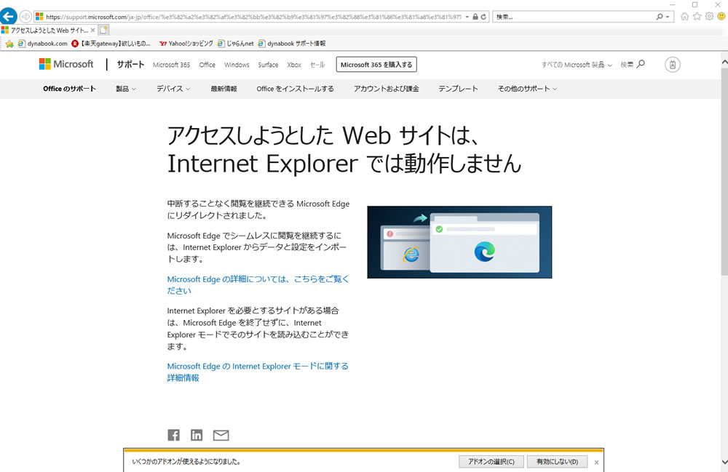
Task: Open テンプレート menu item
Action: click(x=458, y=89)
